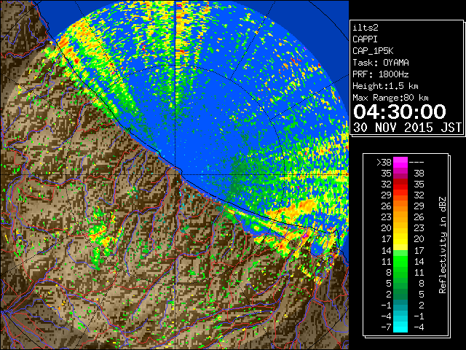Click the 'ilts2' site label
The width and height of the screenshot is (466, 350).
tap(366, 28)
